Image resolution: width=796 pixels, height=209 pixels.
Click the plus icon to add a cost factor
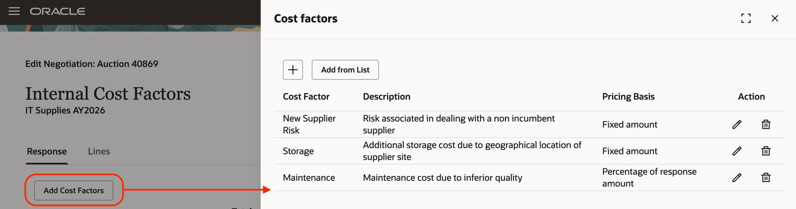pos(293,70)
